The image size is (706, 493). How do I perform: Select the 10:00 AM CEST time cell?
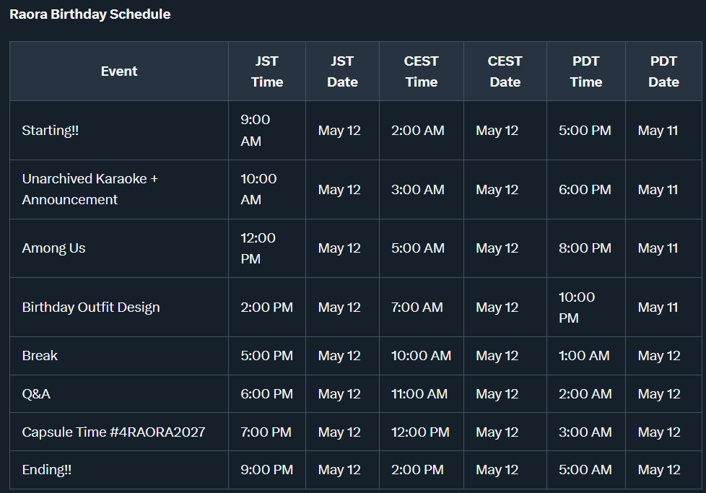(x=421, y=356)
